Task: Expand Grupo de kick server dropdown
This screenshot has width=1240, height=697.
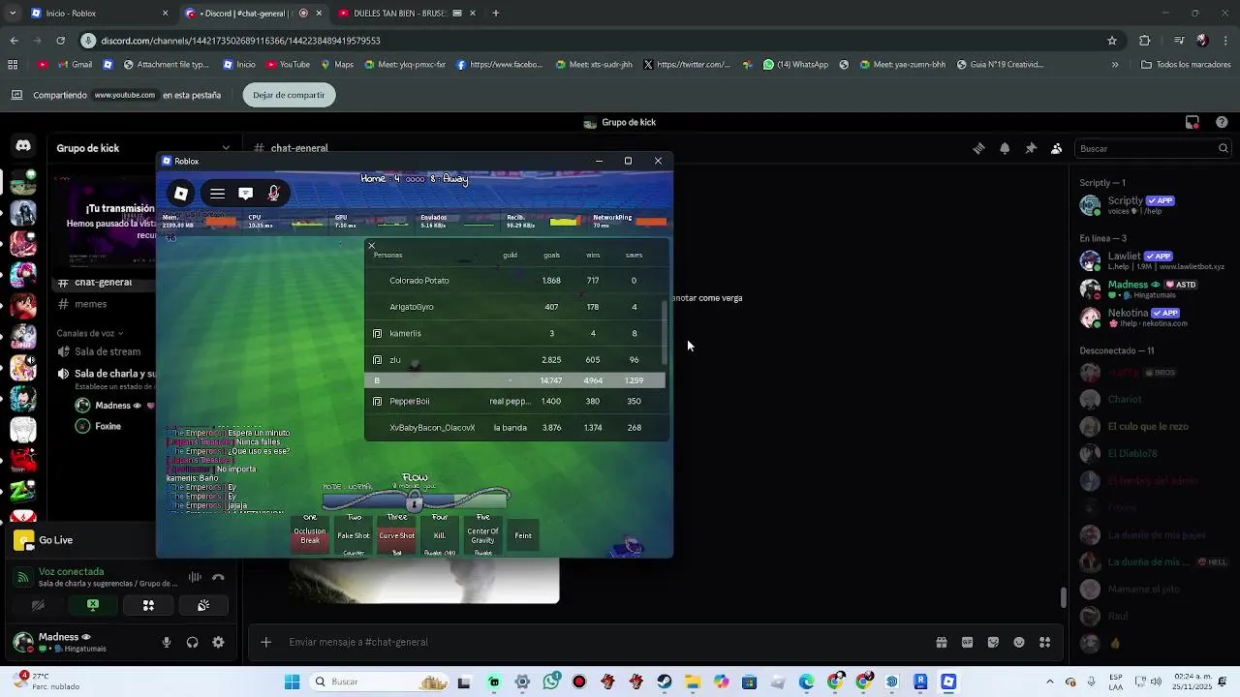Action: 226,148
